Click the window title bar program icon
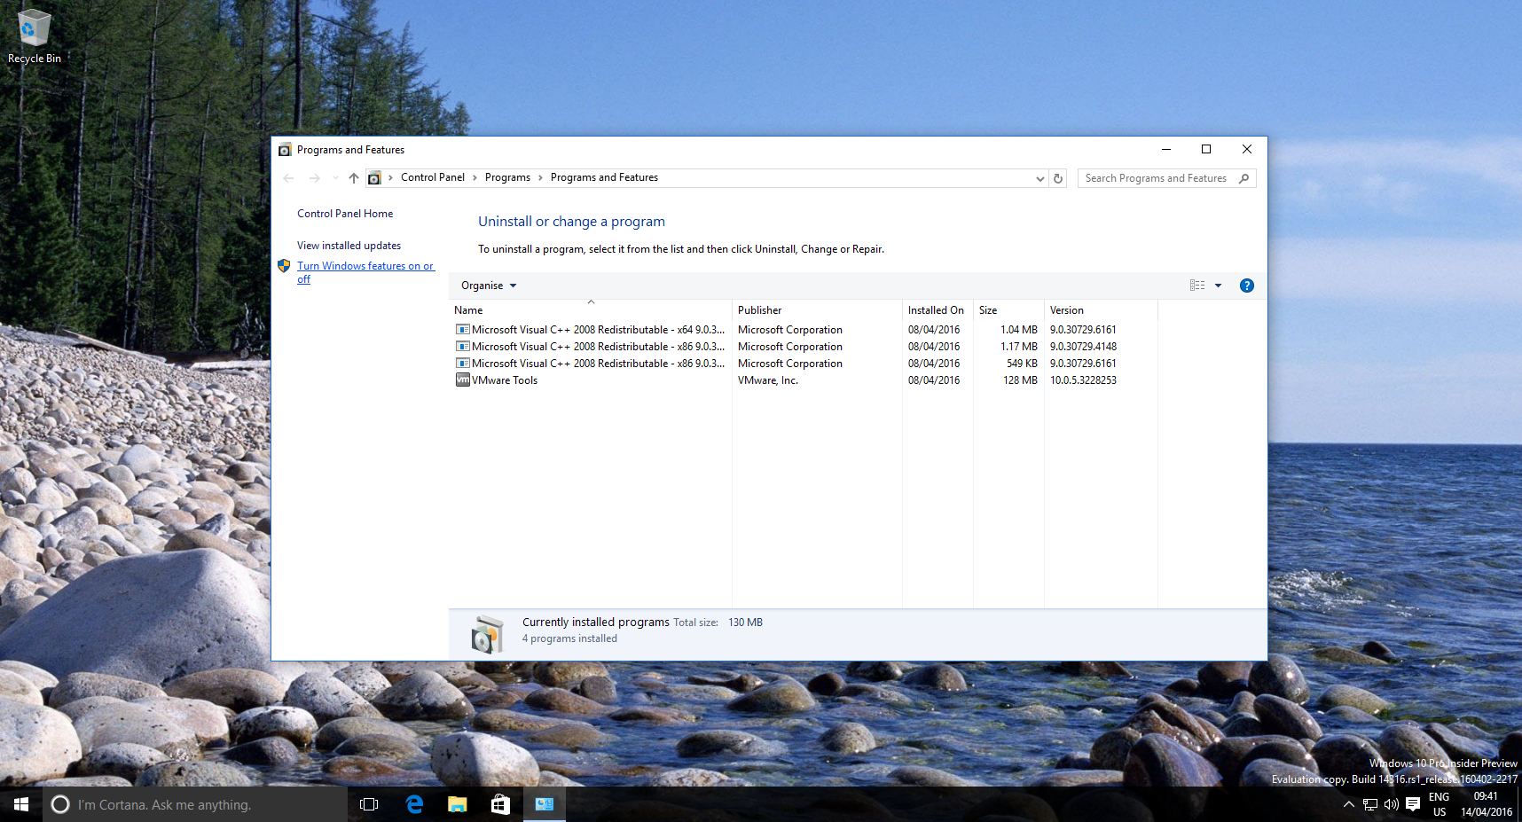This screenshot has width=1522, height=822. coord(285,150)
